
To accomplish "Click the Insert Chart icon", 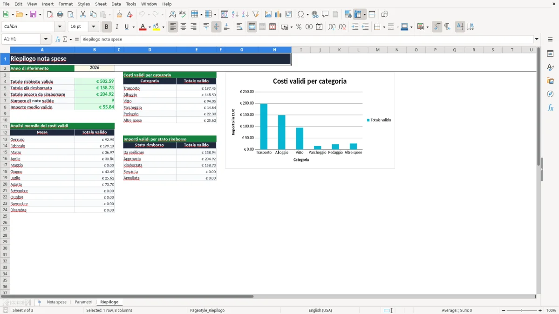I will [278, 14].
